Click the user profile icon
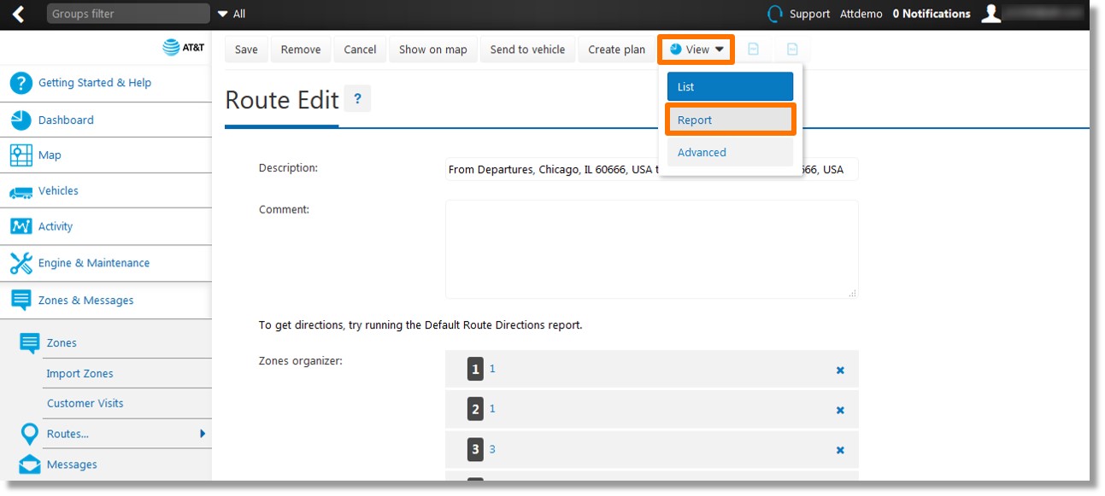 pos(990,14)
